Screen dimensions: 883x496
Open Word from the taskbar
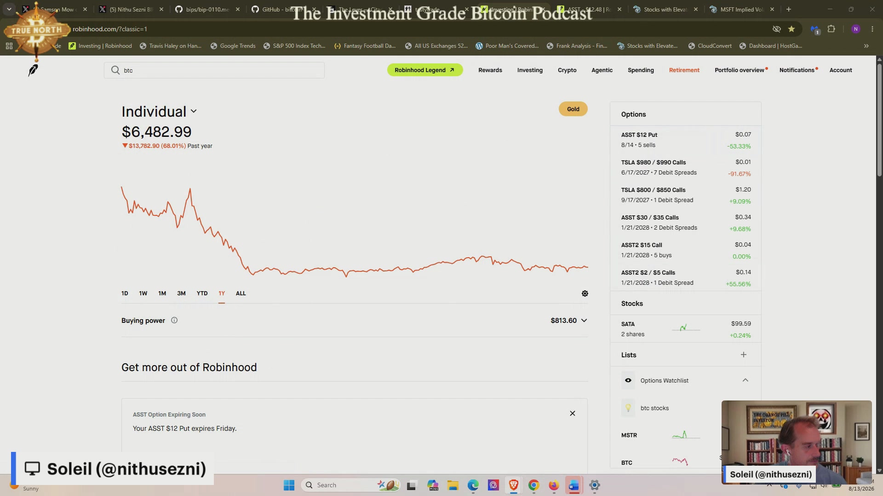click(574, 485)
